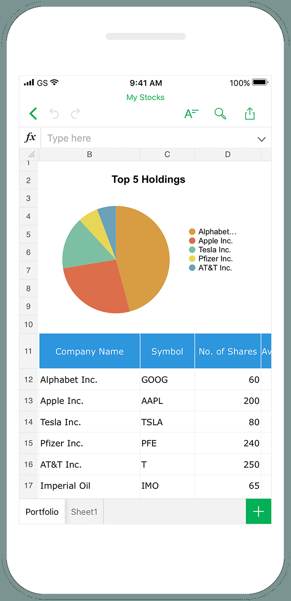Tap the green back arrow to exit workbook
291x601 pixels.
click(33, 113)
